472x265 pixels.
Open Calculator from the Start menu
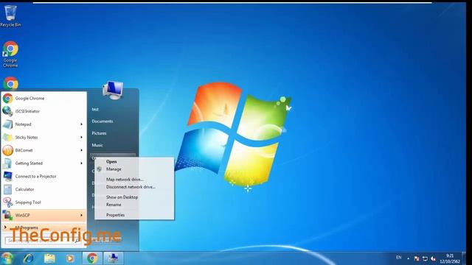pyautogui.click(x=44, y=189)
